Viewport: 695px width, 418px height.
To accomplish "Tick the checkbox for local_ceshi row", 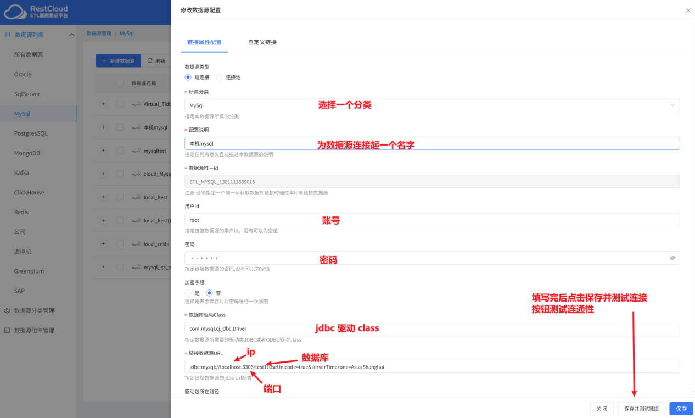I will [120, 244].
